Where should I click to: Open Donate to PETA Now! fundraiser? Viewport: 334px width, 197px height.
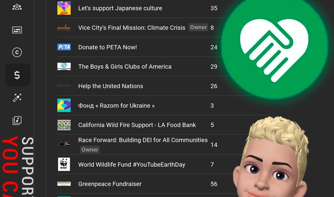tap(108, 47)
